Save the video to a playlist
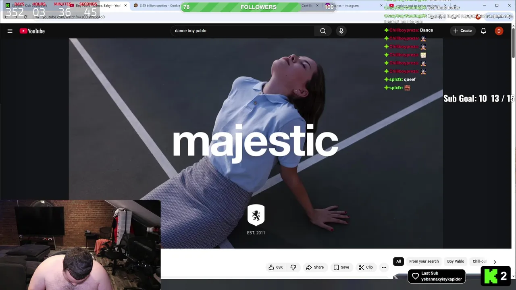The height and width of the screenshot is (290, 516). (x=341, y=267)
